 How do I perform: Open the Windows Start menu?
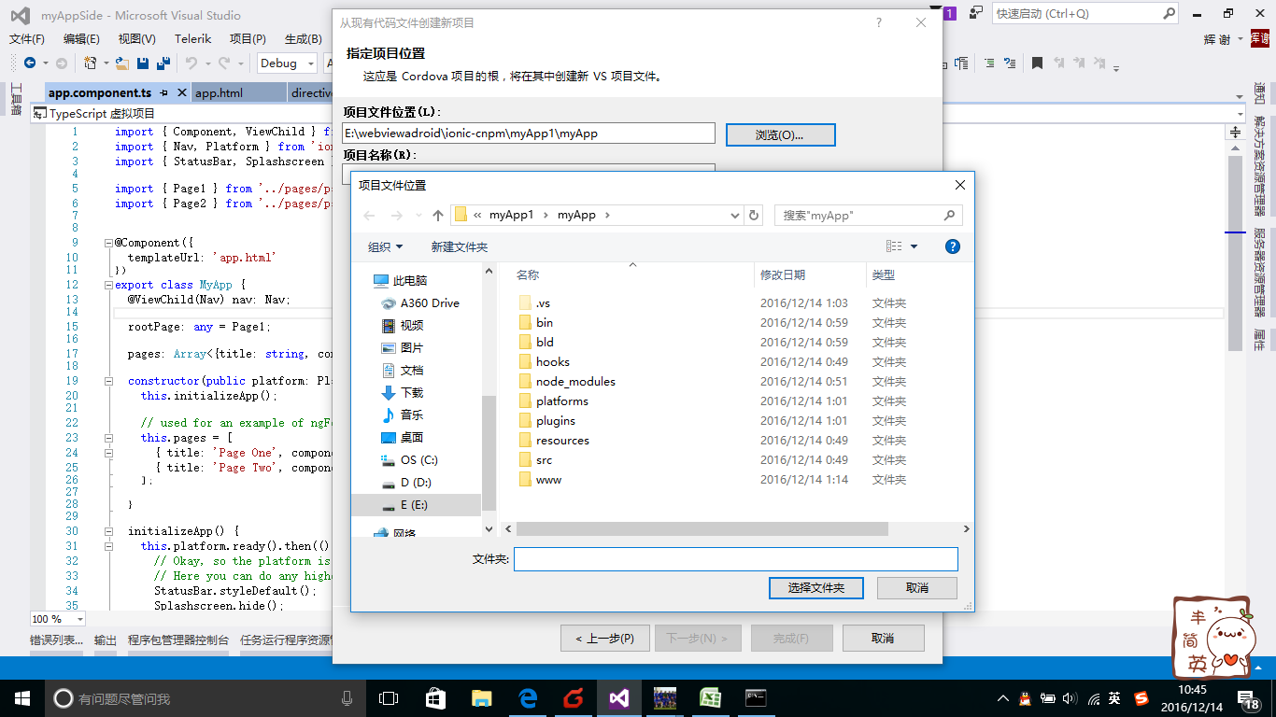tap(22, 698)
